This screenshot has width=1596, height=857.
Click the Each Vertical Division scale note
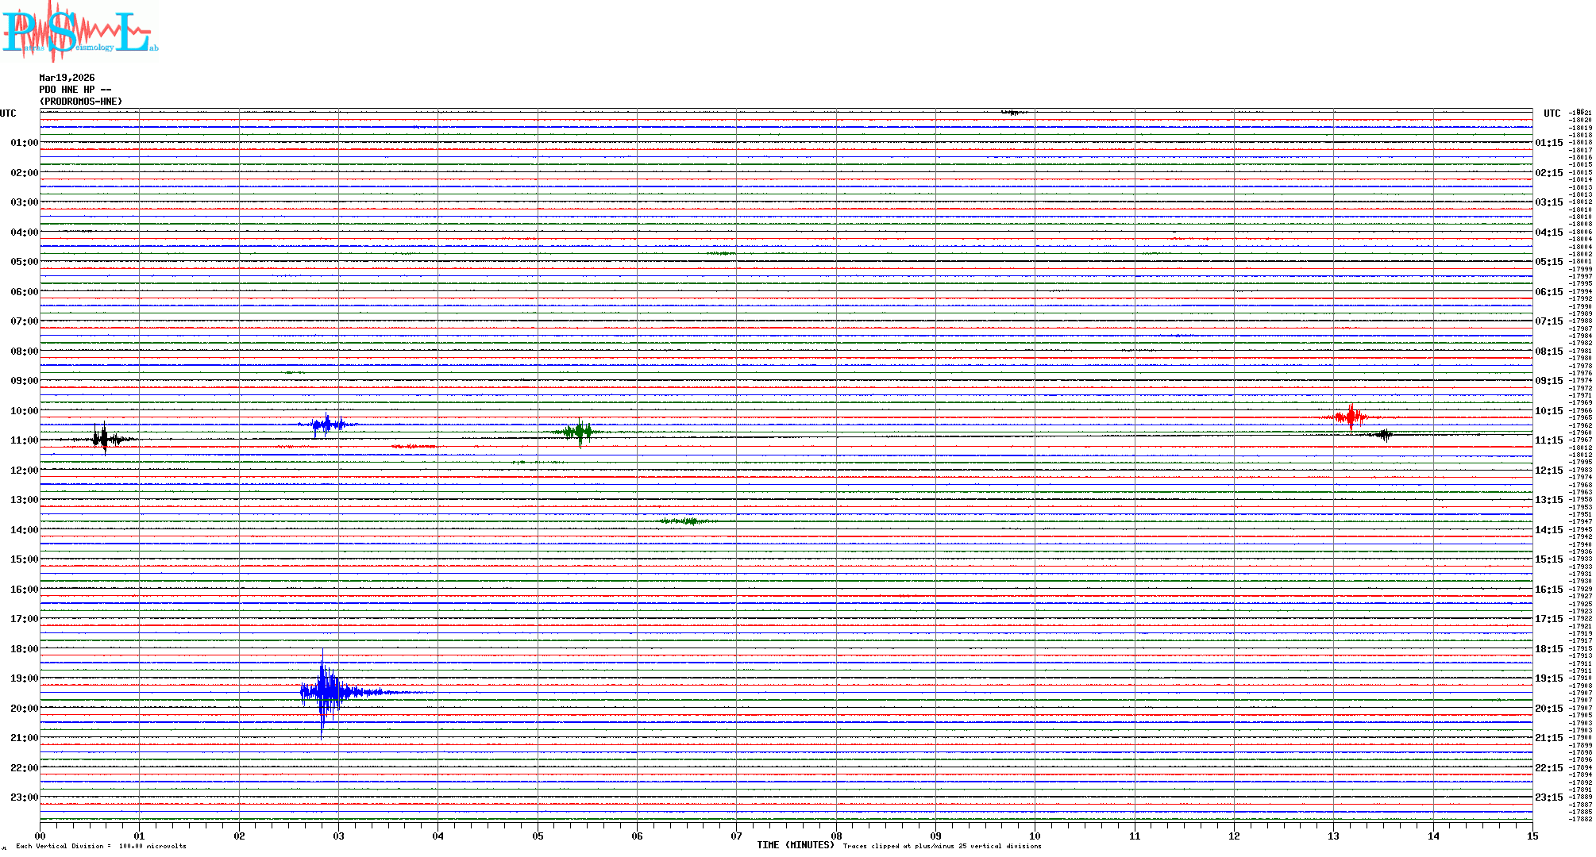[101, 846]
